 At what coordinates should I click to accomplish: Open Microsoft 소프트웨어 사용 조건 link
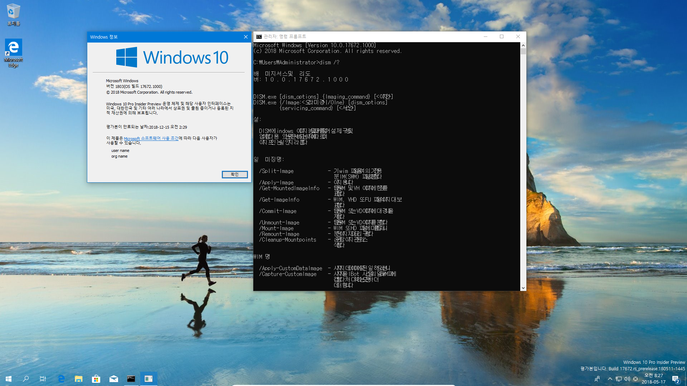(151, 138)
